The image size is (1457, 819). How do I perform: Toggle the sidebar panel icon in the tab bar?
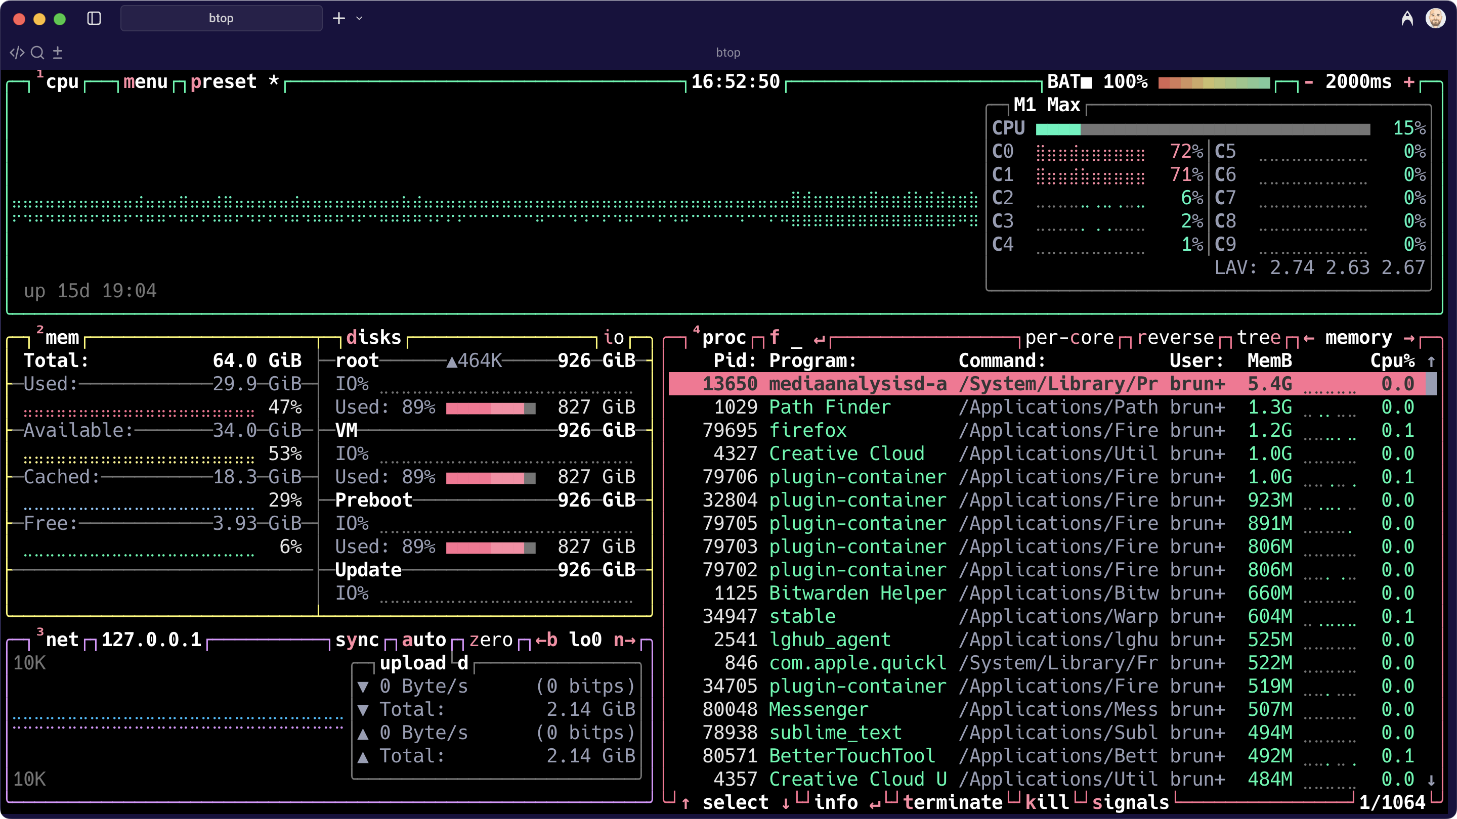94,18
